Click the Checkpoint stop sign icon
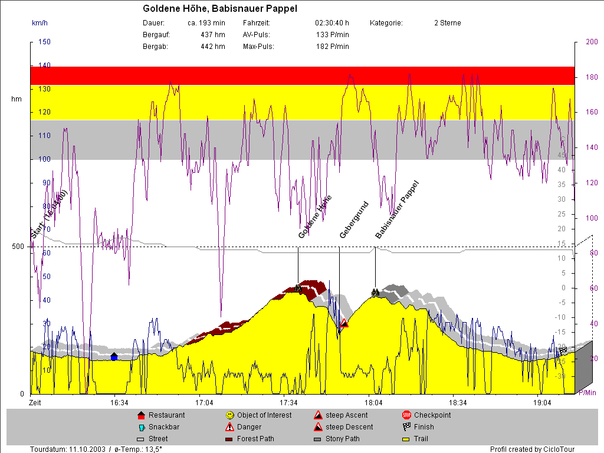This screenshot has height=453, width=604. [x=406, y=415]
